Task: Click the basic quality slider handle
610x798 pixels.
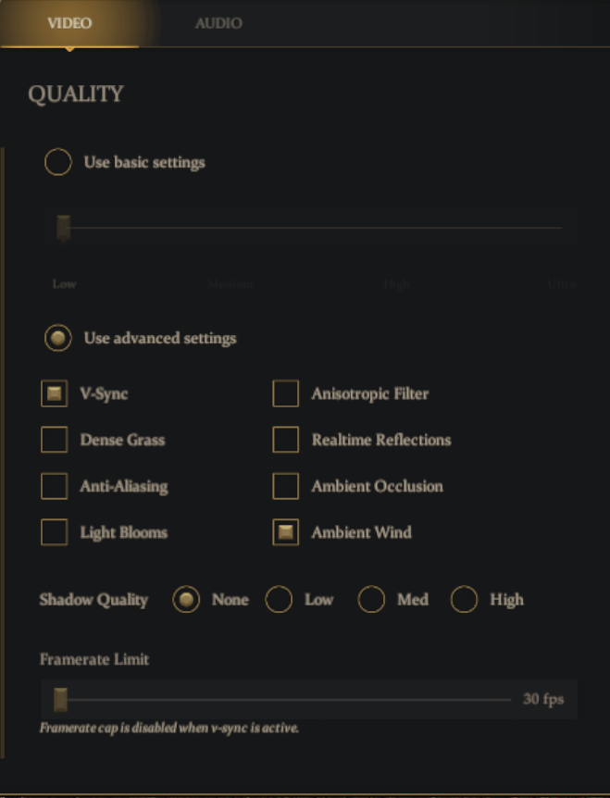Action: (x=64, y=228)
